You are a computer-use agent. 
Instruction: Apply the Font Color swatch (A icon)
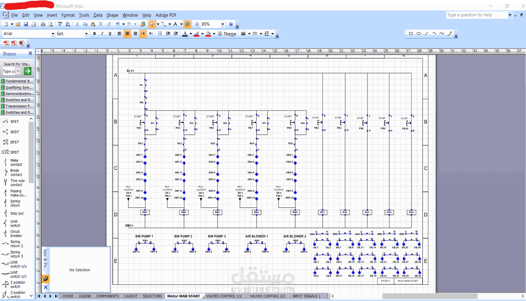click(x=184, y=34)
